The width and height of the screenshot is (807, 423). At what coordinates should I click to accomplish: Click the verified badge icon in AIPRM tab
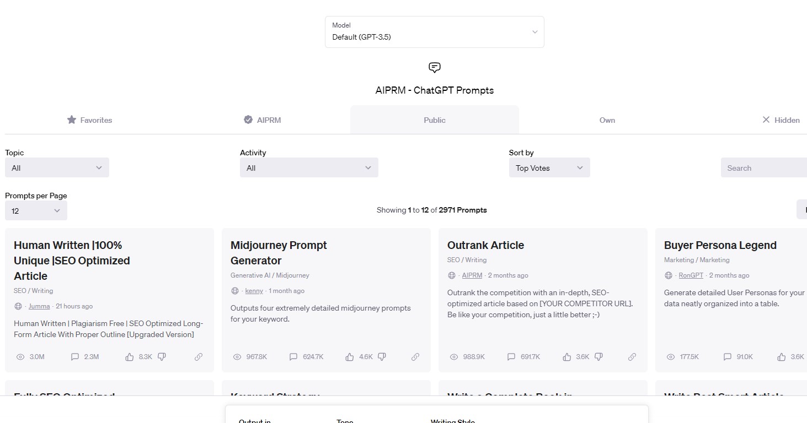(x=248, y=120)
